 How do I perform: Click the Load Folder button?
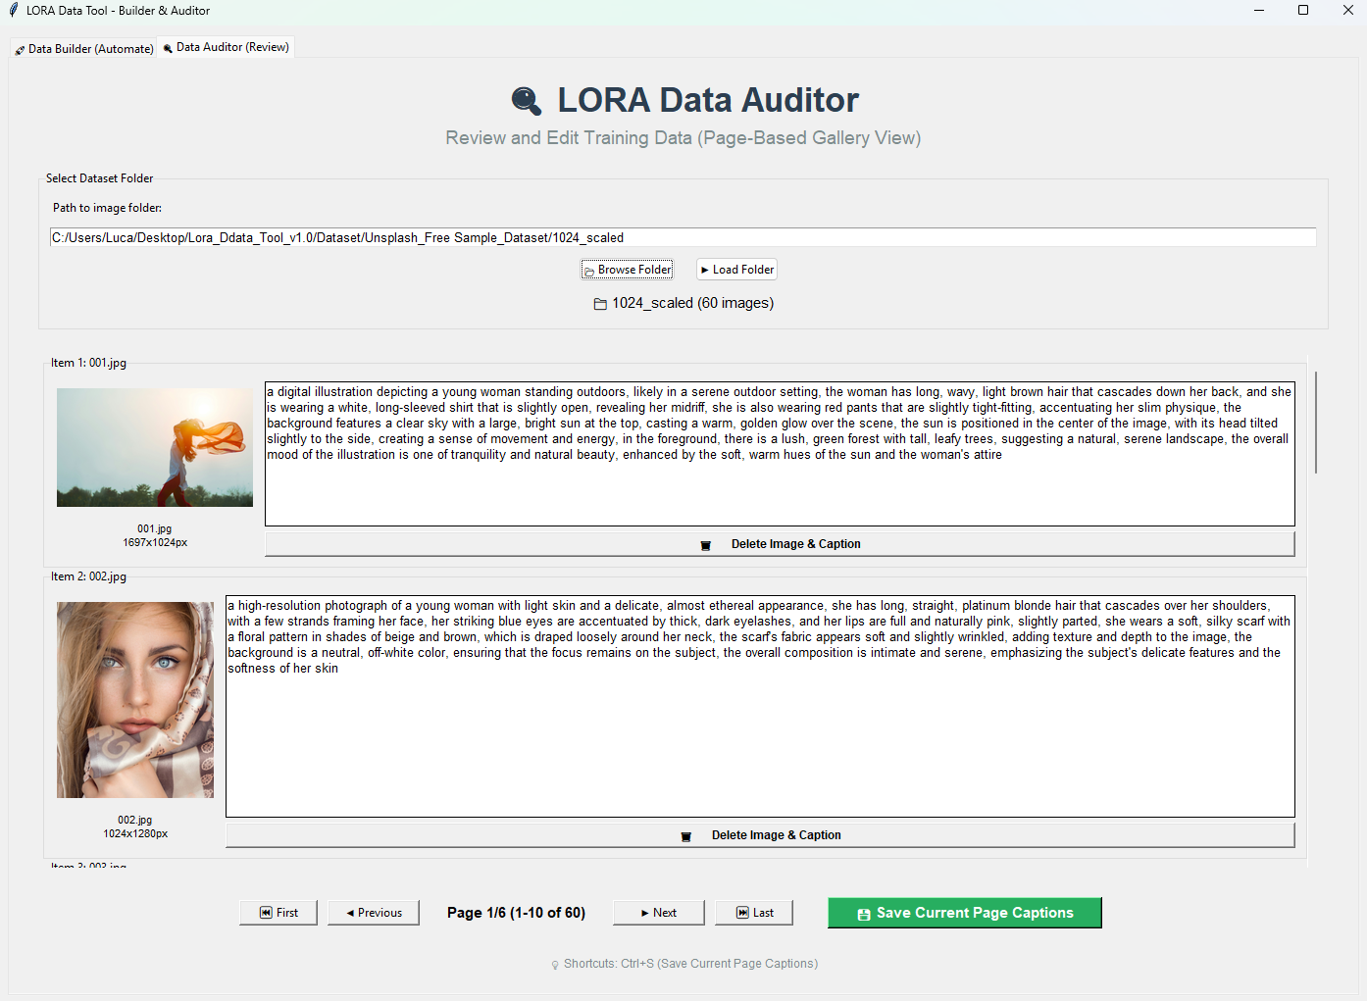(x=736, y=270)
